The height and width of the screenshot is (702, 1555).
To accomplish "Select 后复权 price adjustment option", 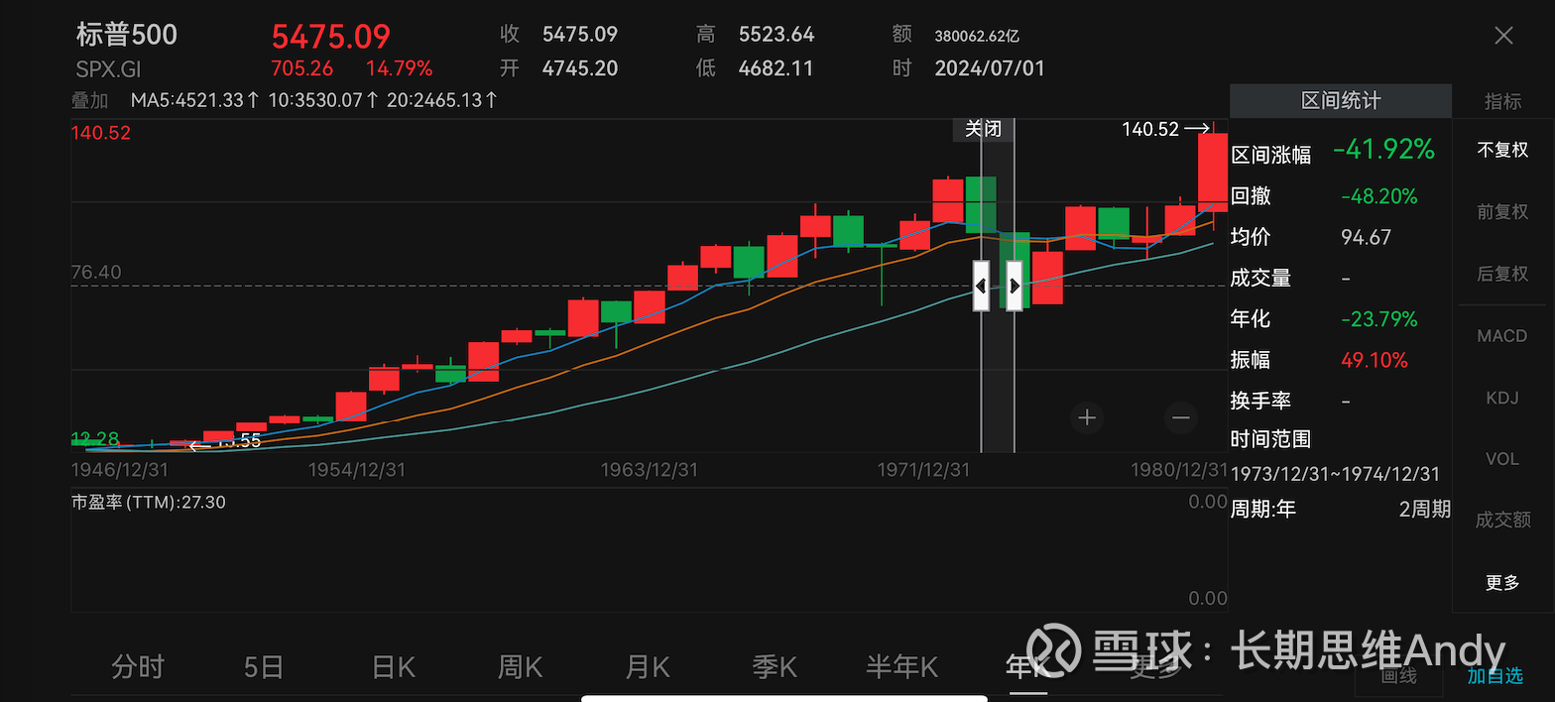I will [x=1502, y=274].
